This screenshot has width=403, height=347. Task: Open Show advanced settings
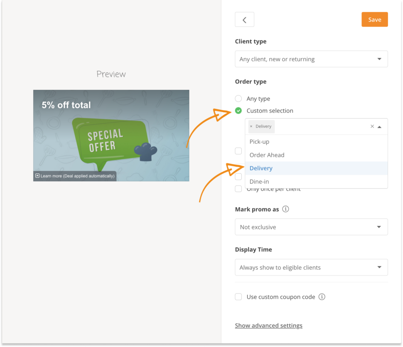coord(268,325)
